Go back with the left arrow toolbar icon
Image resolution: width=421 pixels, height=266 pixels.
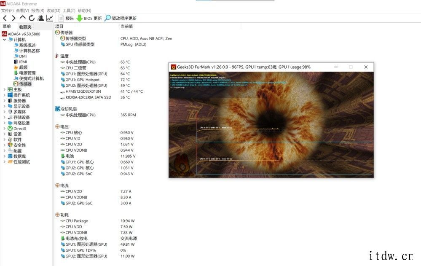click(x=5, y=18)
